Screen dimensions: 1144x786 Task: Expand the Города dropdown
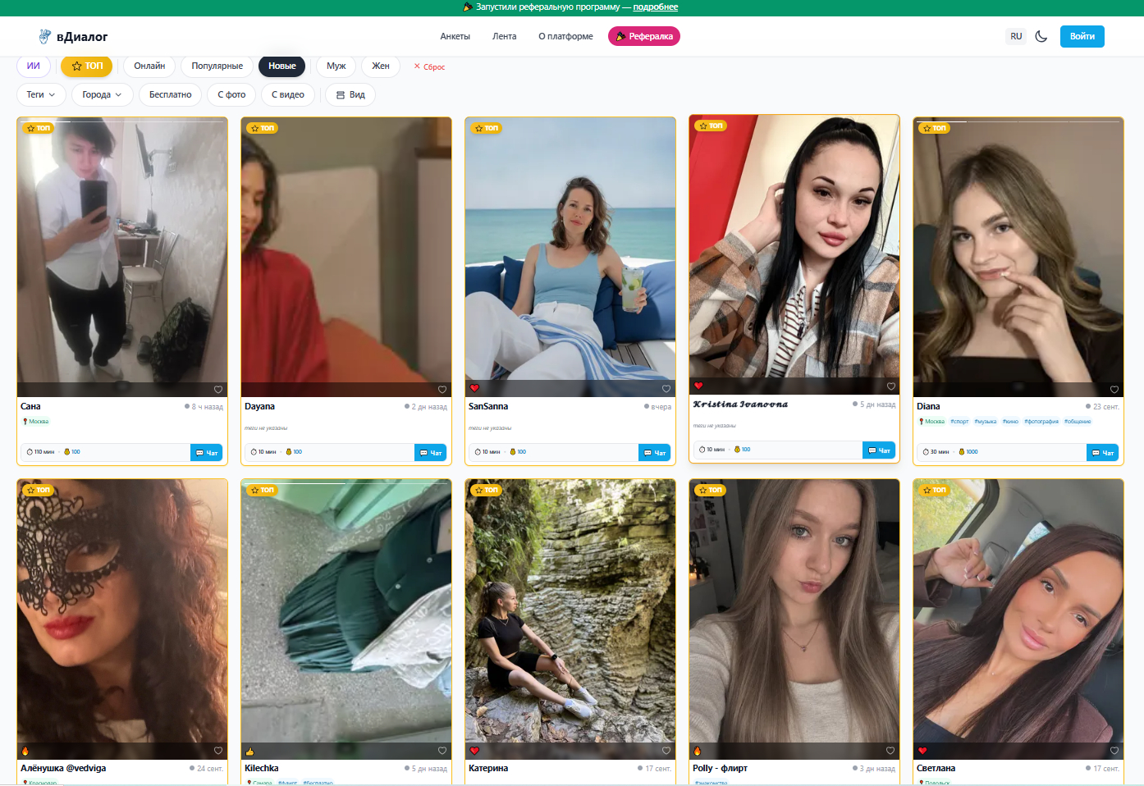click(103, 94)
